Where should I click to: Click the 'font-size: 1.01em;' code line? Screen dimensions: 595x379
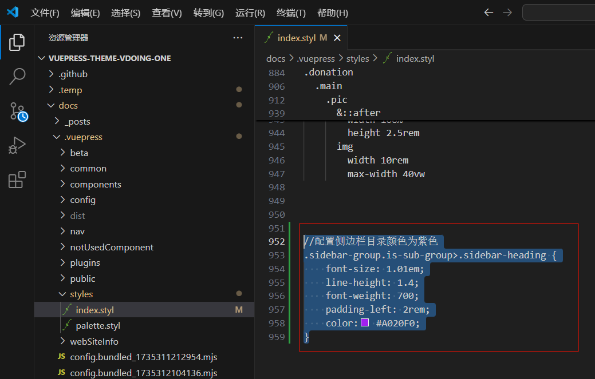pos(375,269)
